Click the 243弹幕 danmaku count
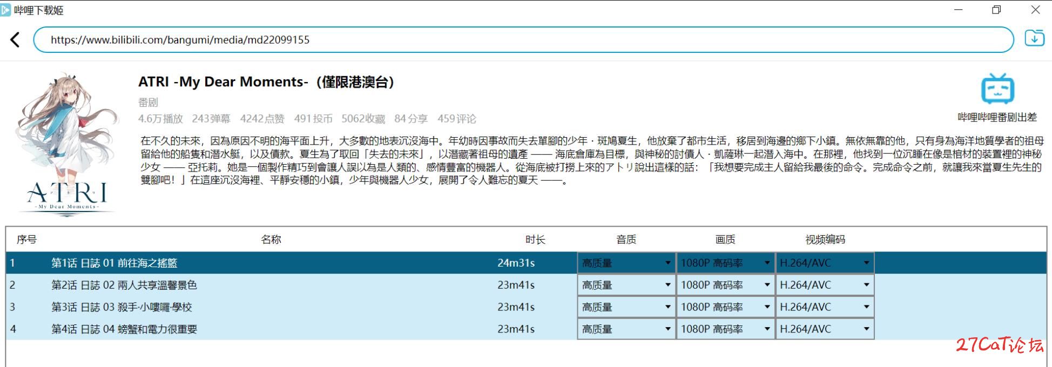 (x=211, y=119)
